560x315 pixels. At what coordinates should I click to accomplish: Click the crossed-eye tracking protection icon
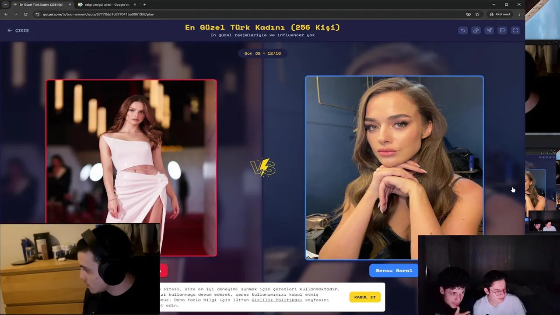[x=468, y=14]
